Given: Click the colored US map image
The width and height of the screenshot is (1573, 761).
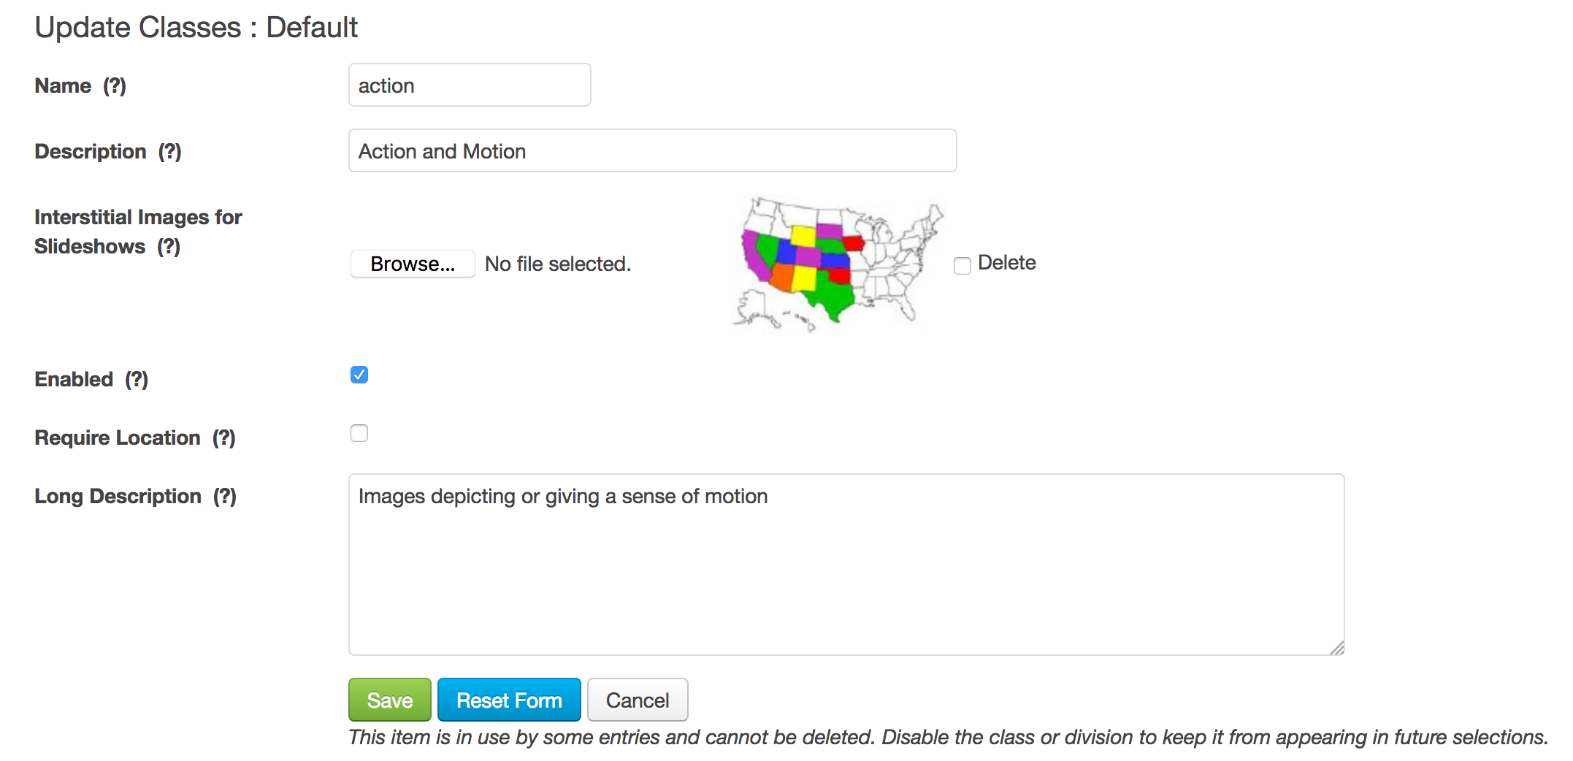Looking at the screenshot, I should [838, 263].
